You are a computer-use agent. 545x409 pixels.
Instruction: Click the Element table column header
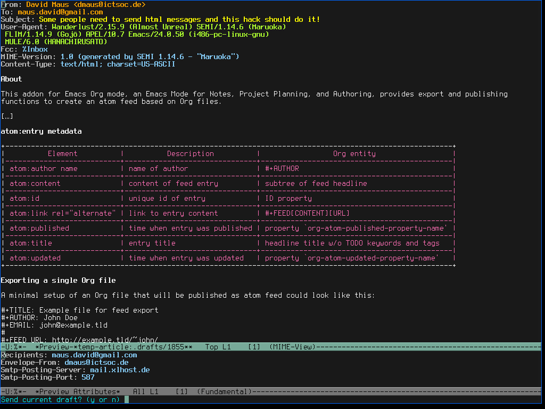pyautogui.click(x=63, y=154)
